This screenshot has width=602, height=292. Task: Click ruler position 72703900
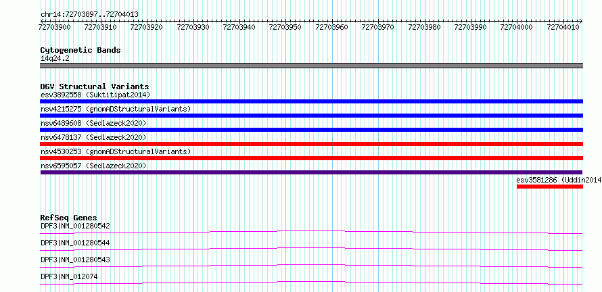click(55, 27)
